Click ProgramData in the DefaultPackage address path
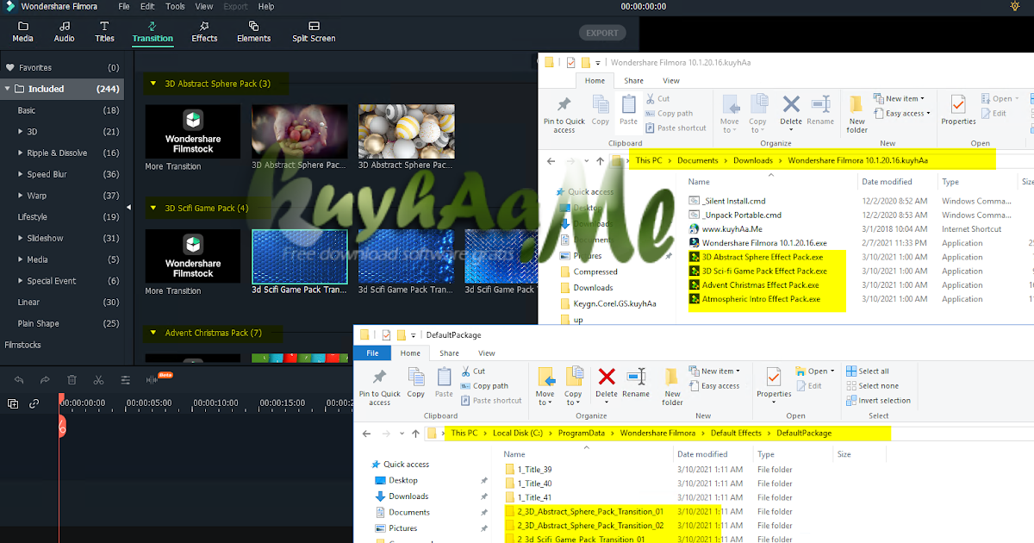Image resolution: width=1034 pixels, height=543 pixels. click(x=582, y=433)
